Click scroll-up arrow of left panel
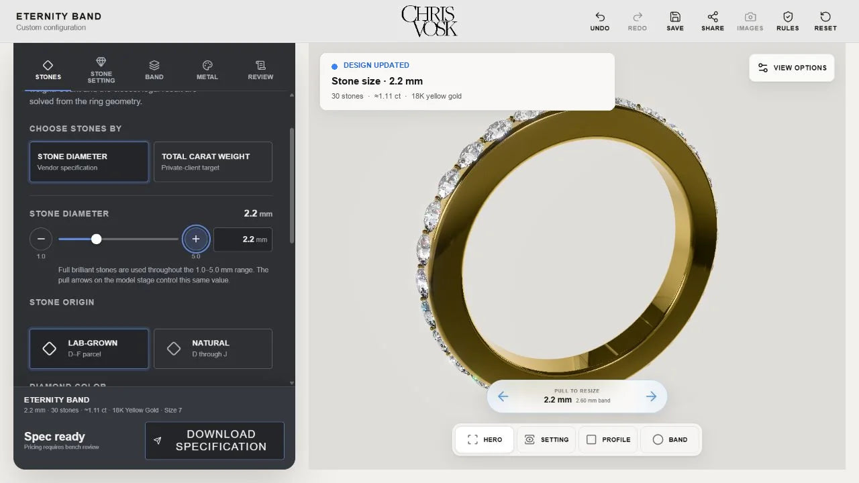 [291, 95]
